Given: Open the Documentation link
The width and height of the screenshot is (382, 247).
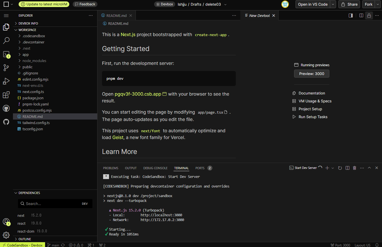Looking at the screenshot, I should click(x=309, y=93).
